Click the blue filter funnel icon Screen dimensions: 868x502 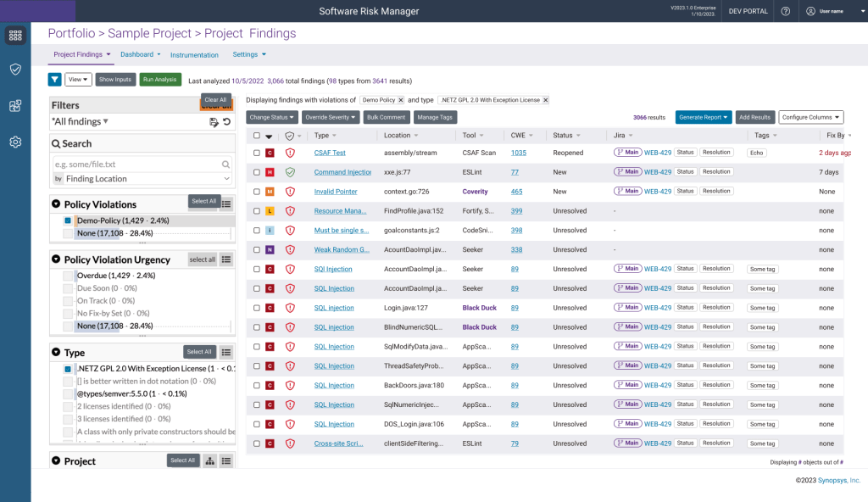(54, 80)
